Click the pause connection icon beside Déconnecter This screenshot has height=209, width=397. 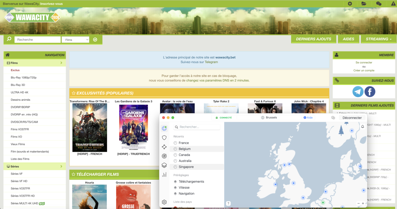pos(333,118)
